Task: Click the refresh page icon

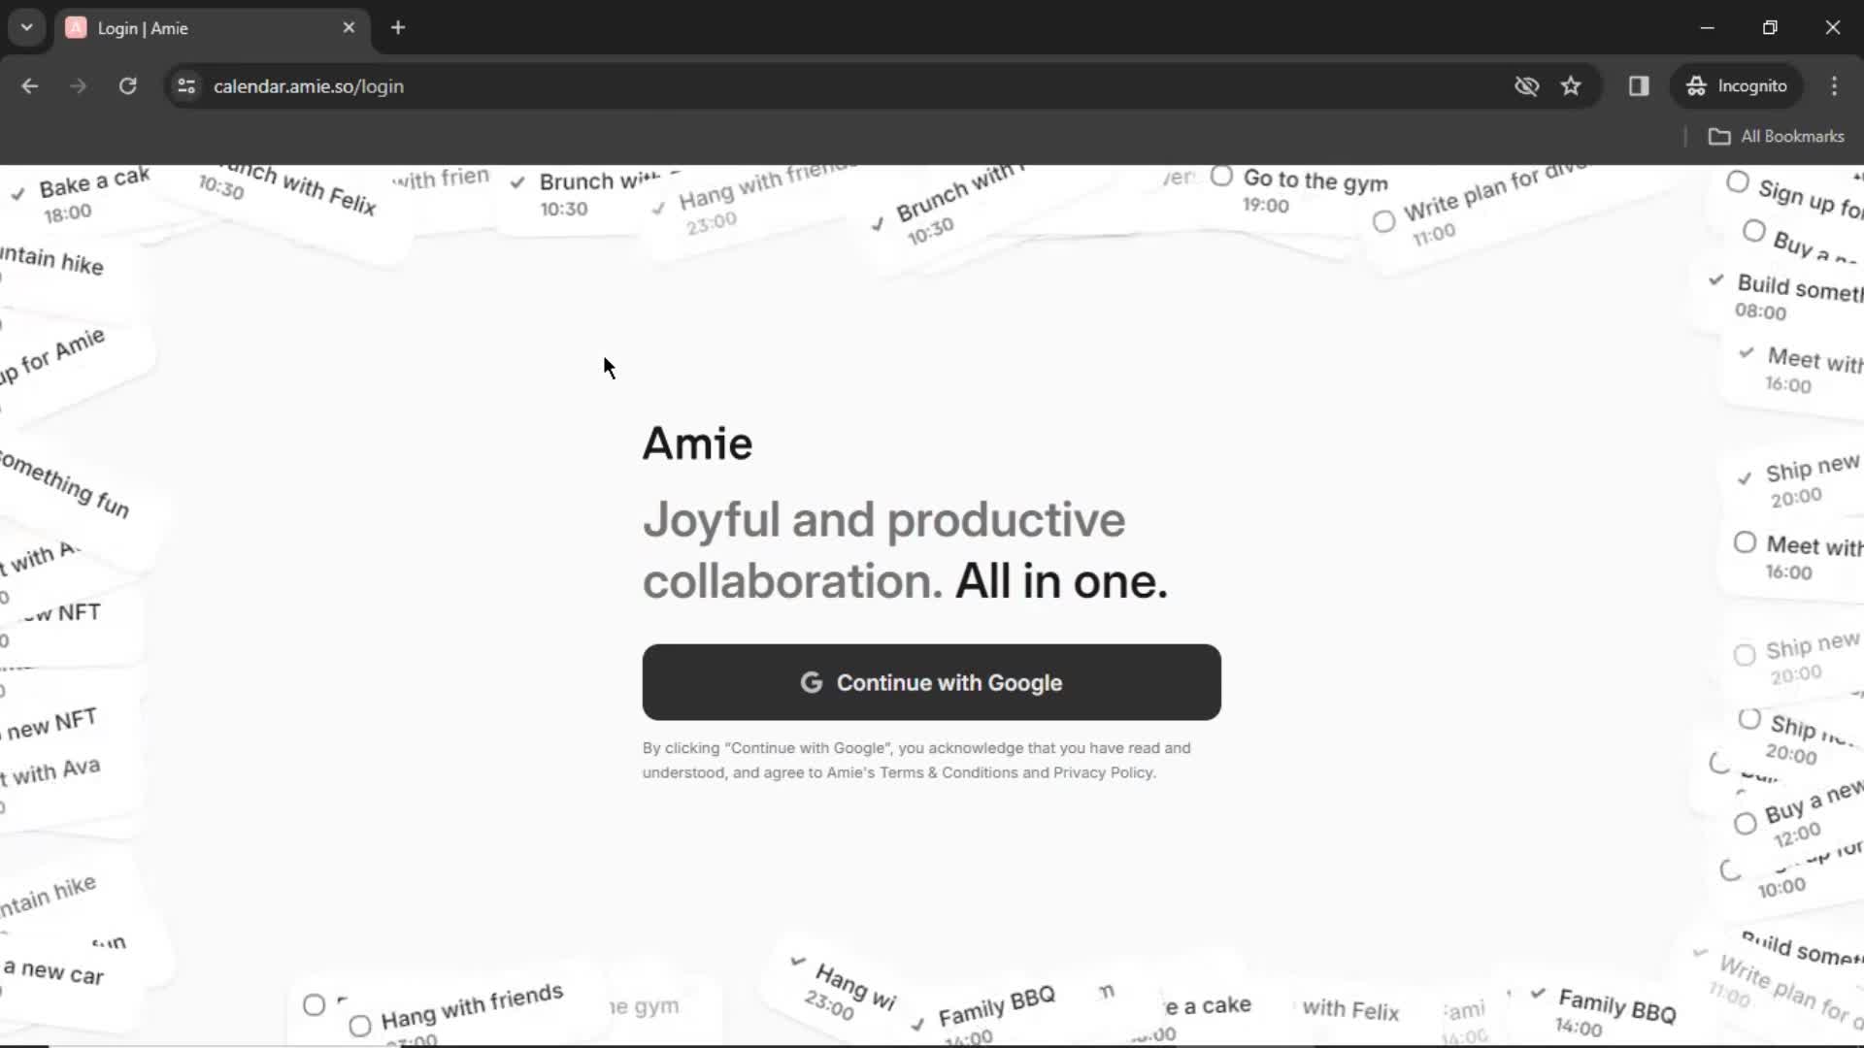Action: click(127, 85)
